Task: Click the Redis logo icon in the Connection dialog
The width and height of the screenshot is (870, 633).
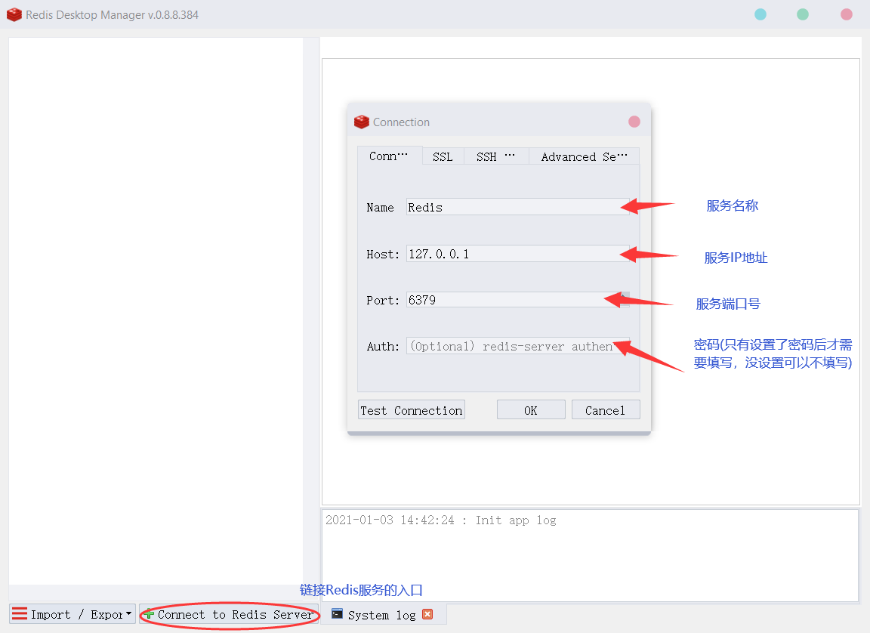Action: tap(362, 122)
